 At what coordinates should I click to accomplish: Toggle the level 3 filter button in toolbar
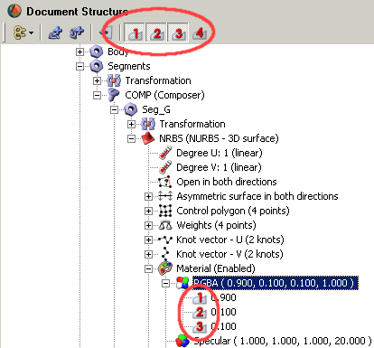click(x=178, y=33)
